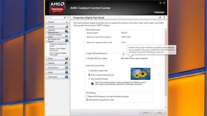Click the Performance clock icon

point(67,68)
